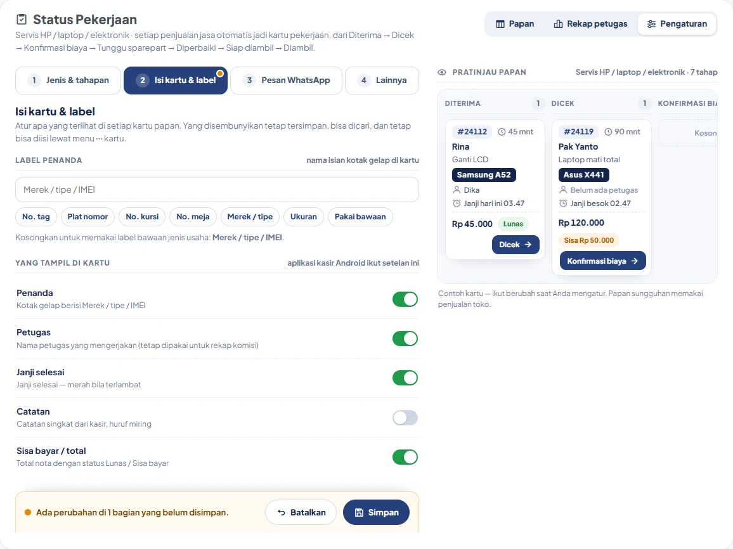The height and width of the screenshot is (549, 733).
Task: Focus the Merek / tipe / IMEI field
Action: tap(217, 190)
